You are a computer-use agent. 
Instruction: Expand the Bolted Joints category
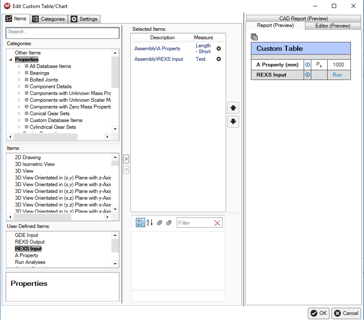click(19, 80)
